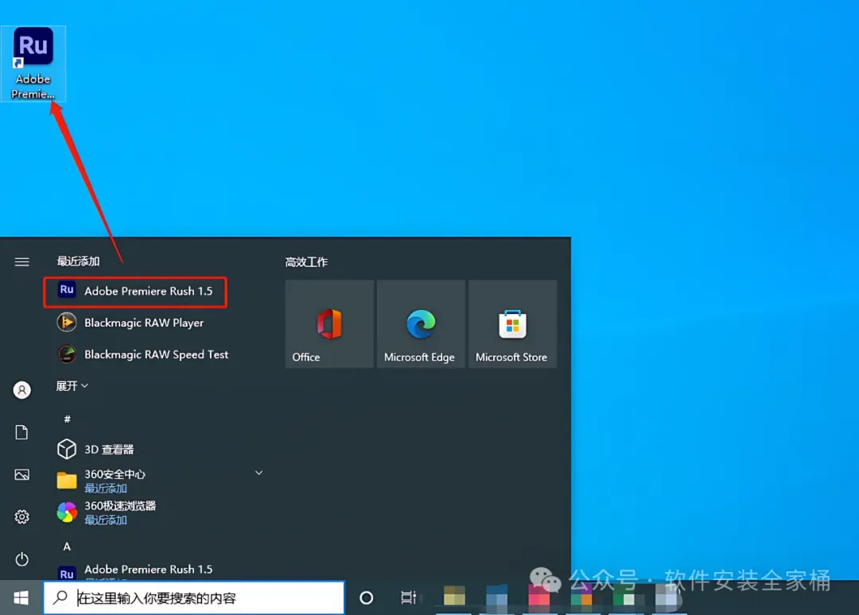This screenshot has width=859, height=615.
Task: Click the # letter group header
Action: [67, 419]
